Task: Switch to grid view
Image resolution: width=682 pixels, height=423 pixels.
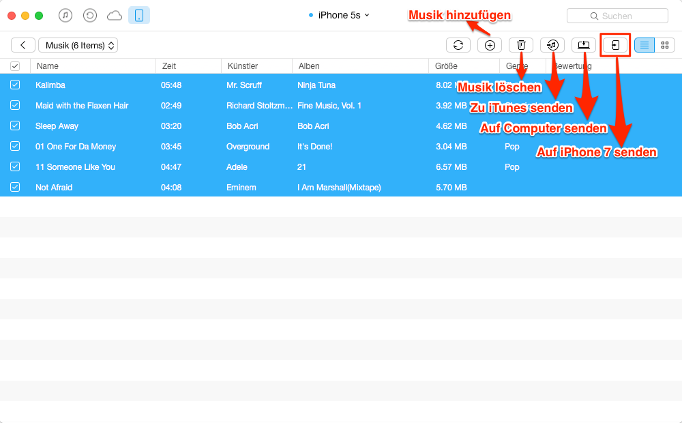Action: point(664,45)
